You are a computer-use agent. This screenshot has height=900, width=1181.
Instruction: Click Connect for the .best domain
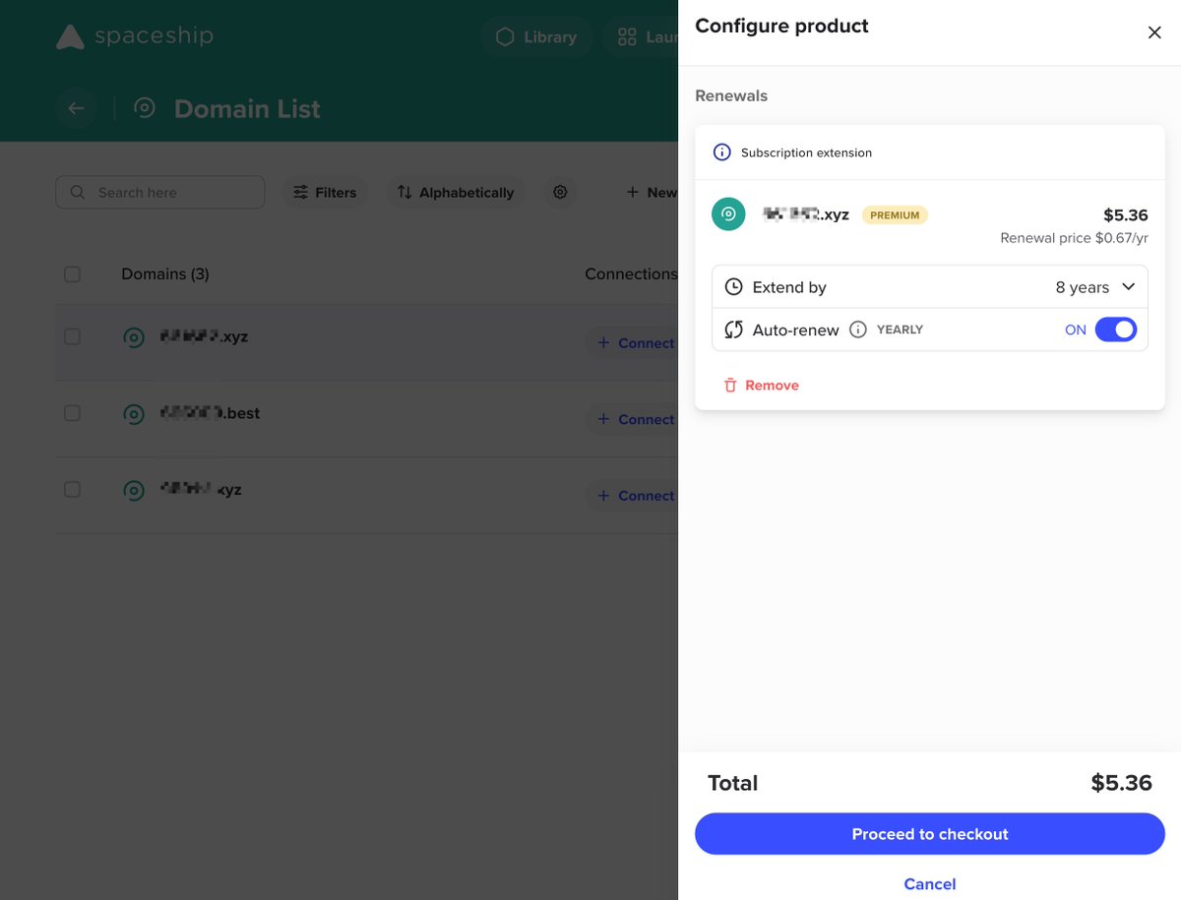(x=633, y=419)
